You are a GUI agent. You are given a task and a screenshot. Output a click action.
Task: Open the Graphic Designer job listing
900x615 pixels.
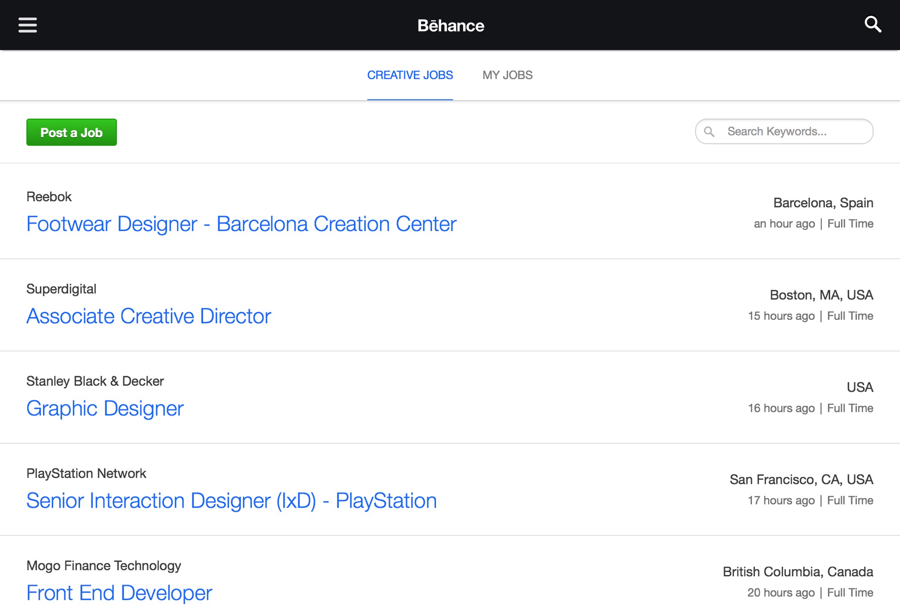(x=105, y=408)
